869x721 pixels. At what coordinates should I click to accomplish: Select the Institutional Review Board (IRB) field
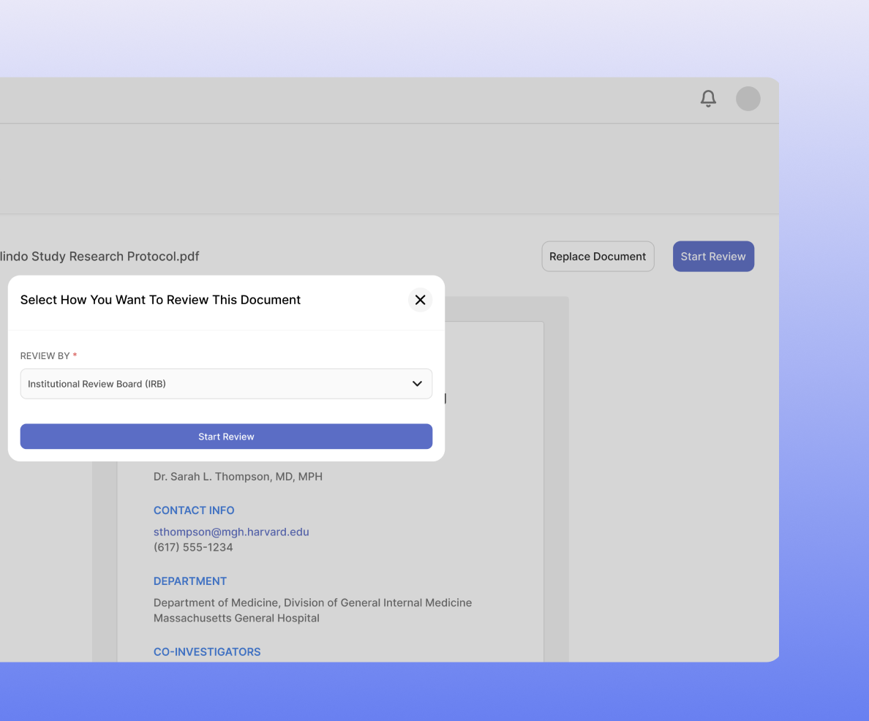pyautogui.click(x=212, y=384)
